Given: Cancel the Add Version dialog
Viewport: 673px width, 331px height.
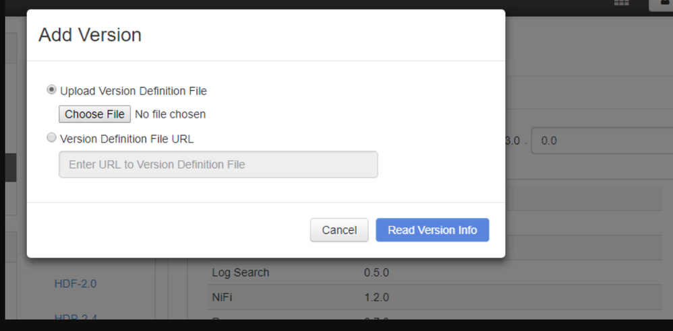Looking at the screenshot, I should [339, 230].
